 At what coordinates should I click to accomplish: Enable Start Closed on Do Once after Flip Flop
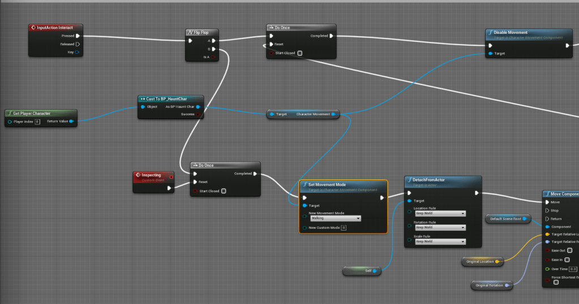coord(300,54)
